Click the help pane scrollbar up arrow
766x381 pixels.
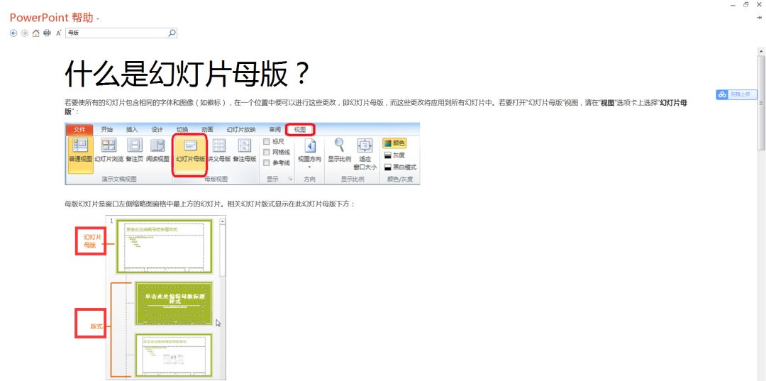(761, 51)
